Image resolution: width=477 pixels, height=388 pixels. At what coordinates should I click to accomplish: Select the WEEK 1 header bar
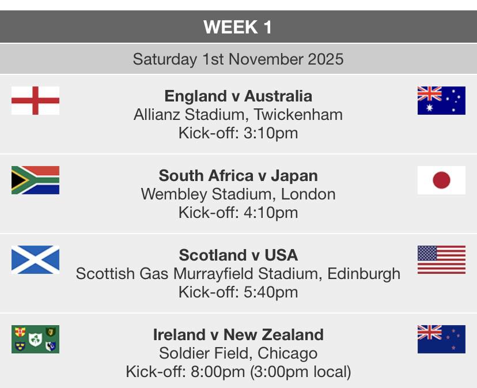click(238, 27)
